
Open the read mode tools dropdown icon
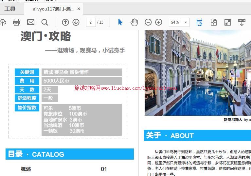[x=242, y=22]
